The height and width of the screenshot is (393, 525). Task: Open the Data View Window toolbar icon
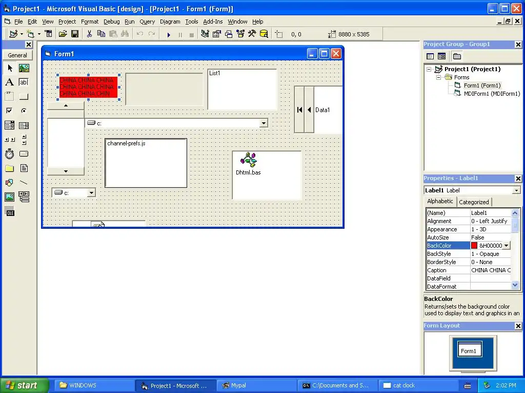[264, 34]
